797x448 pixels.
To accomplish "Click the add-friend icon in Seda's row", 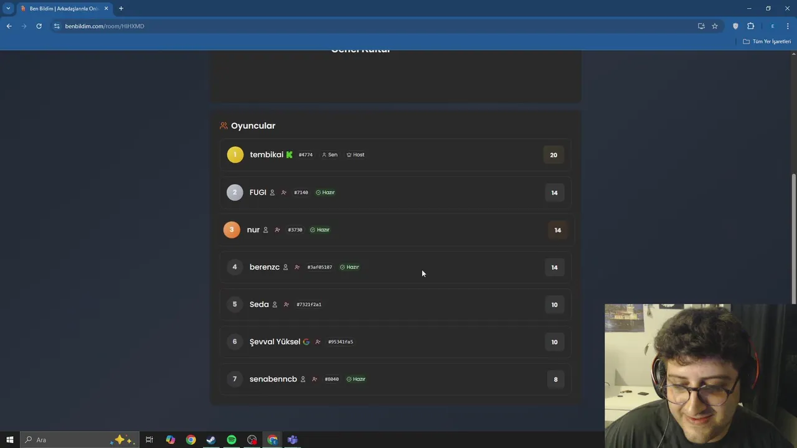I will [x=286, y=304].
